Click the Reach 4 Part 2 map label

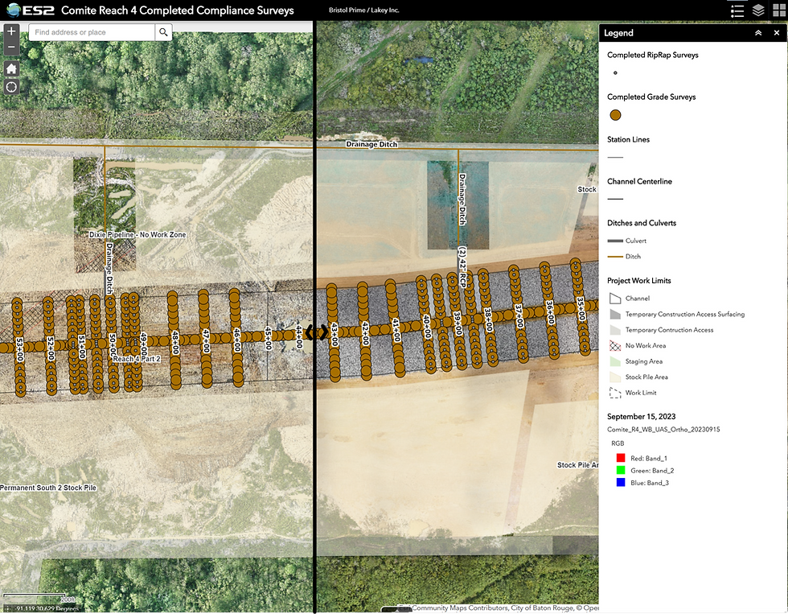point(137,359)
